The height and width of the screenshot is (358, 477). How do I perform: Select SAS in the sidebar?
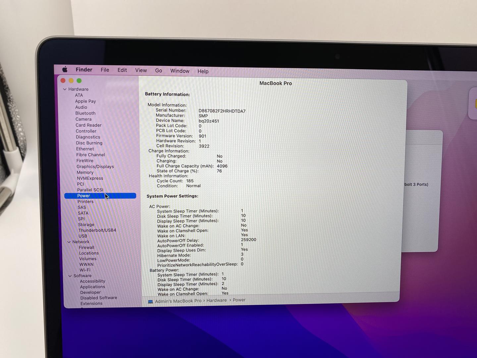pyautogui.click(x=82, y=208)
